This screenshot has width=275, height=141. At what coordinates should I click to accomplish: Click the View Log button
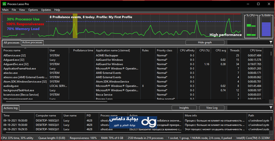coord(212,108)
